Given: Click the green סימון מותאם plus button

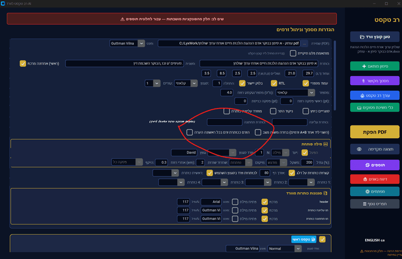Looking at the screenshot, I should 371,67.
